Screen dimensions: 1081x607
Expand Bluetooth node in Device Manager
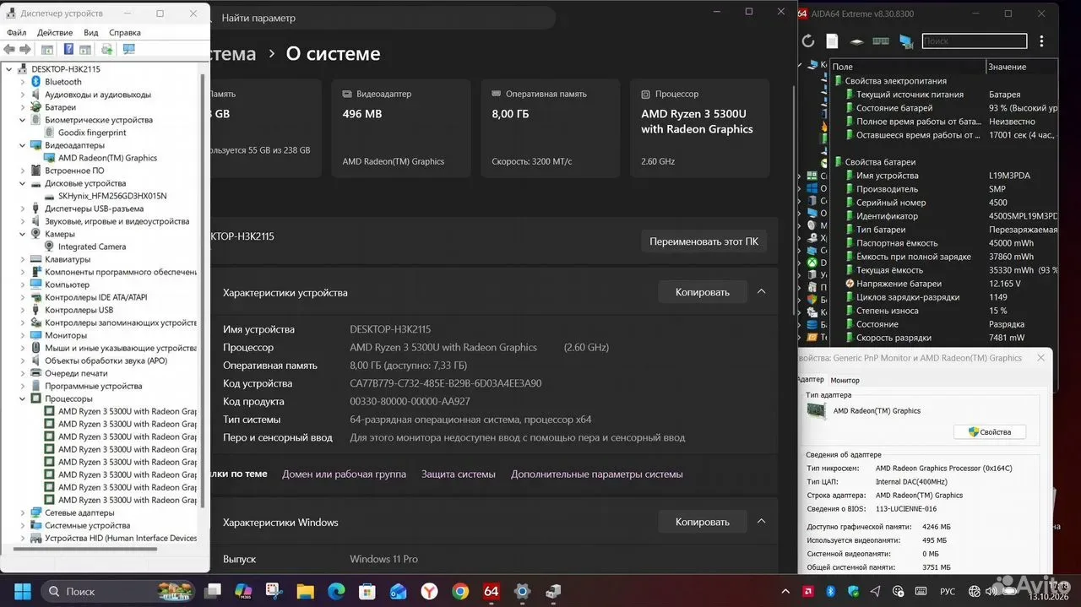coord(23,82)
